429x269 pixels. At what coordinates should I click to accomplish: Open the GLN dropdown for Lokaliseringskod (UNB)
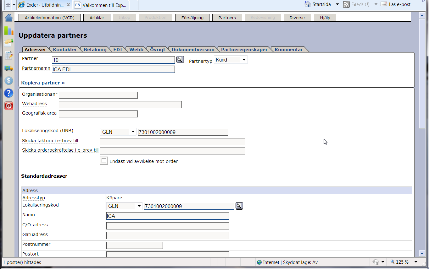(x=118, y=132)
